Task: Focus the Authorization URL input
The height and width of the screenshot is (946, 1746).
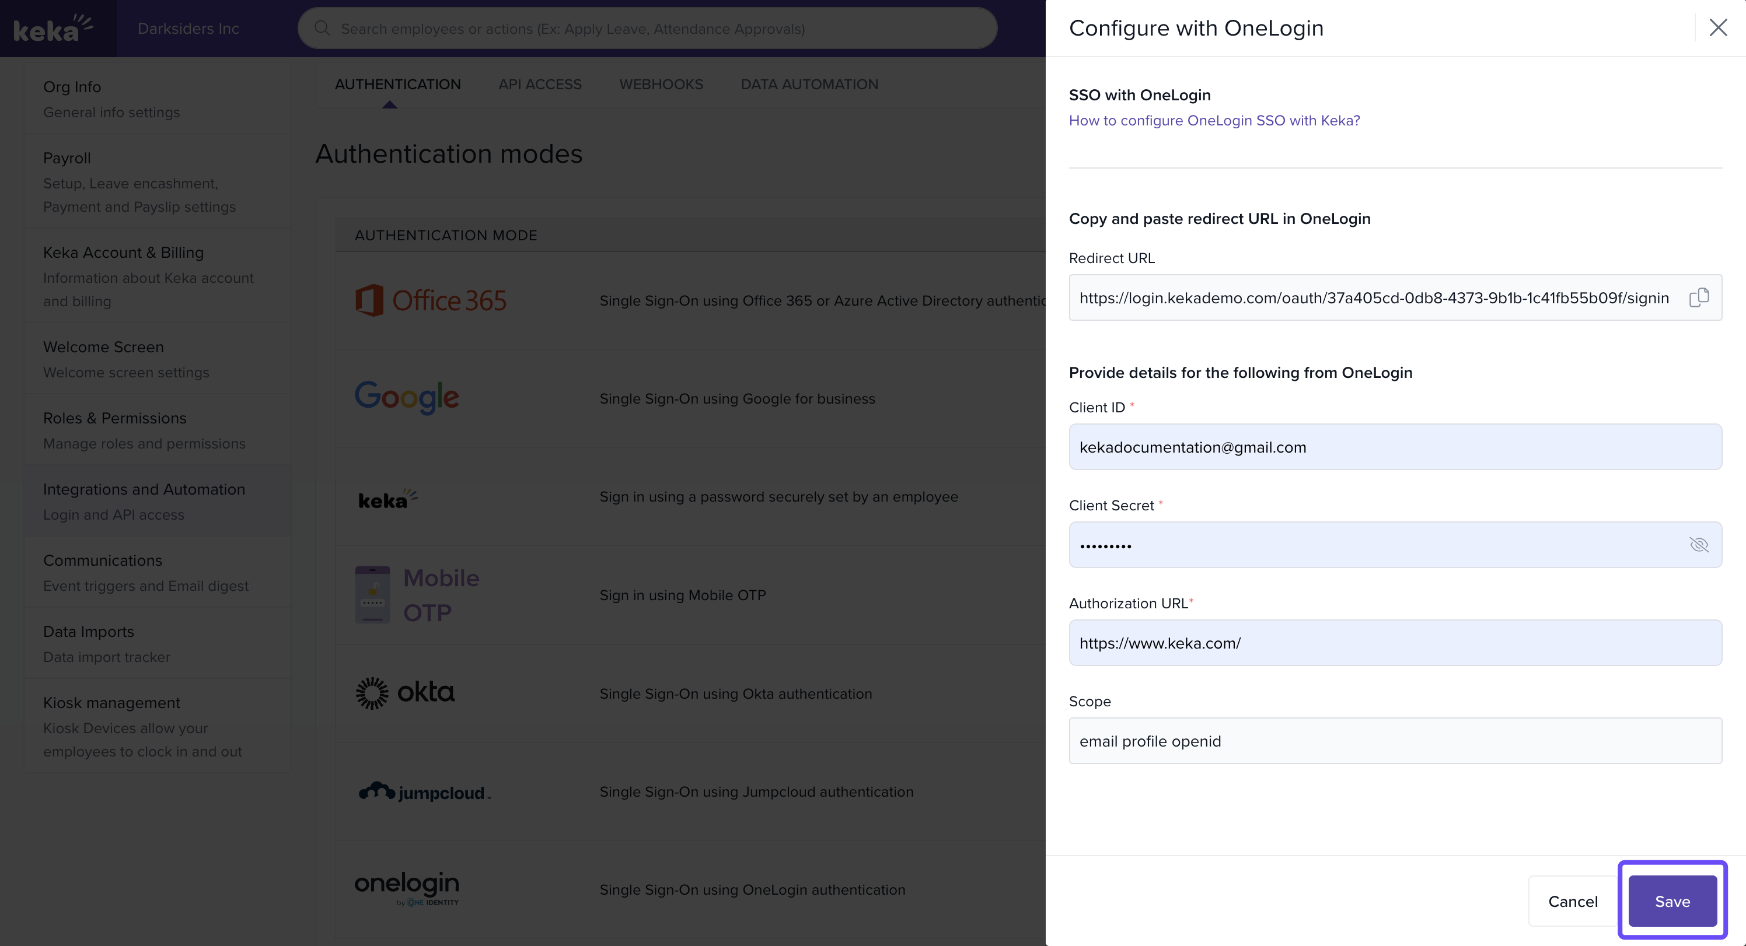Action: [x=1395, y=642]
